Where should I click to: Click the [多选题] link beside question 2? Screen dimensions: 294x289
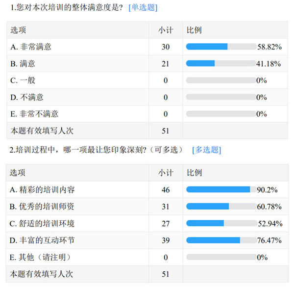206,150
